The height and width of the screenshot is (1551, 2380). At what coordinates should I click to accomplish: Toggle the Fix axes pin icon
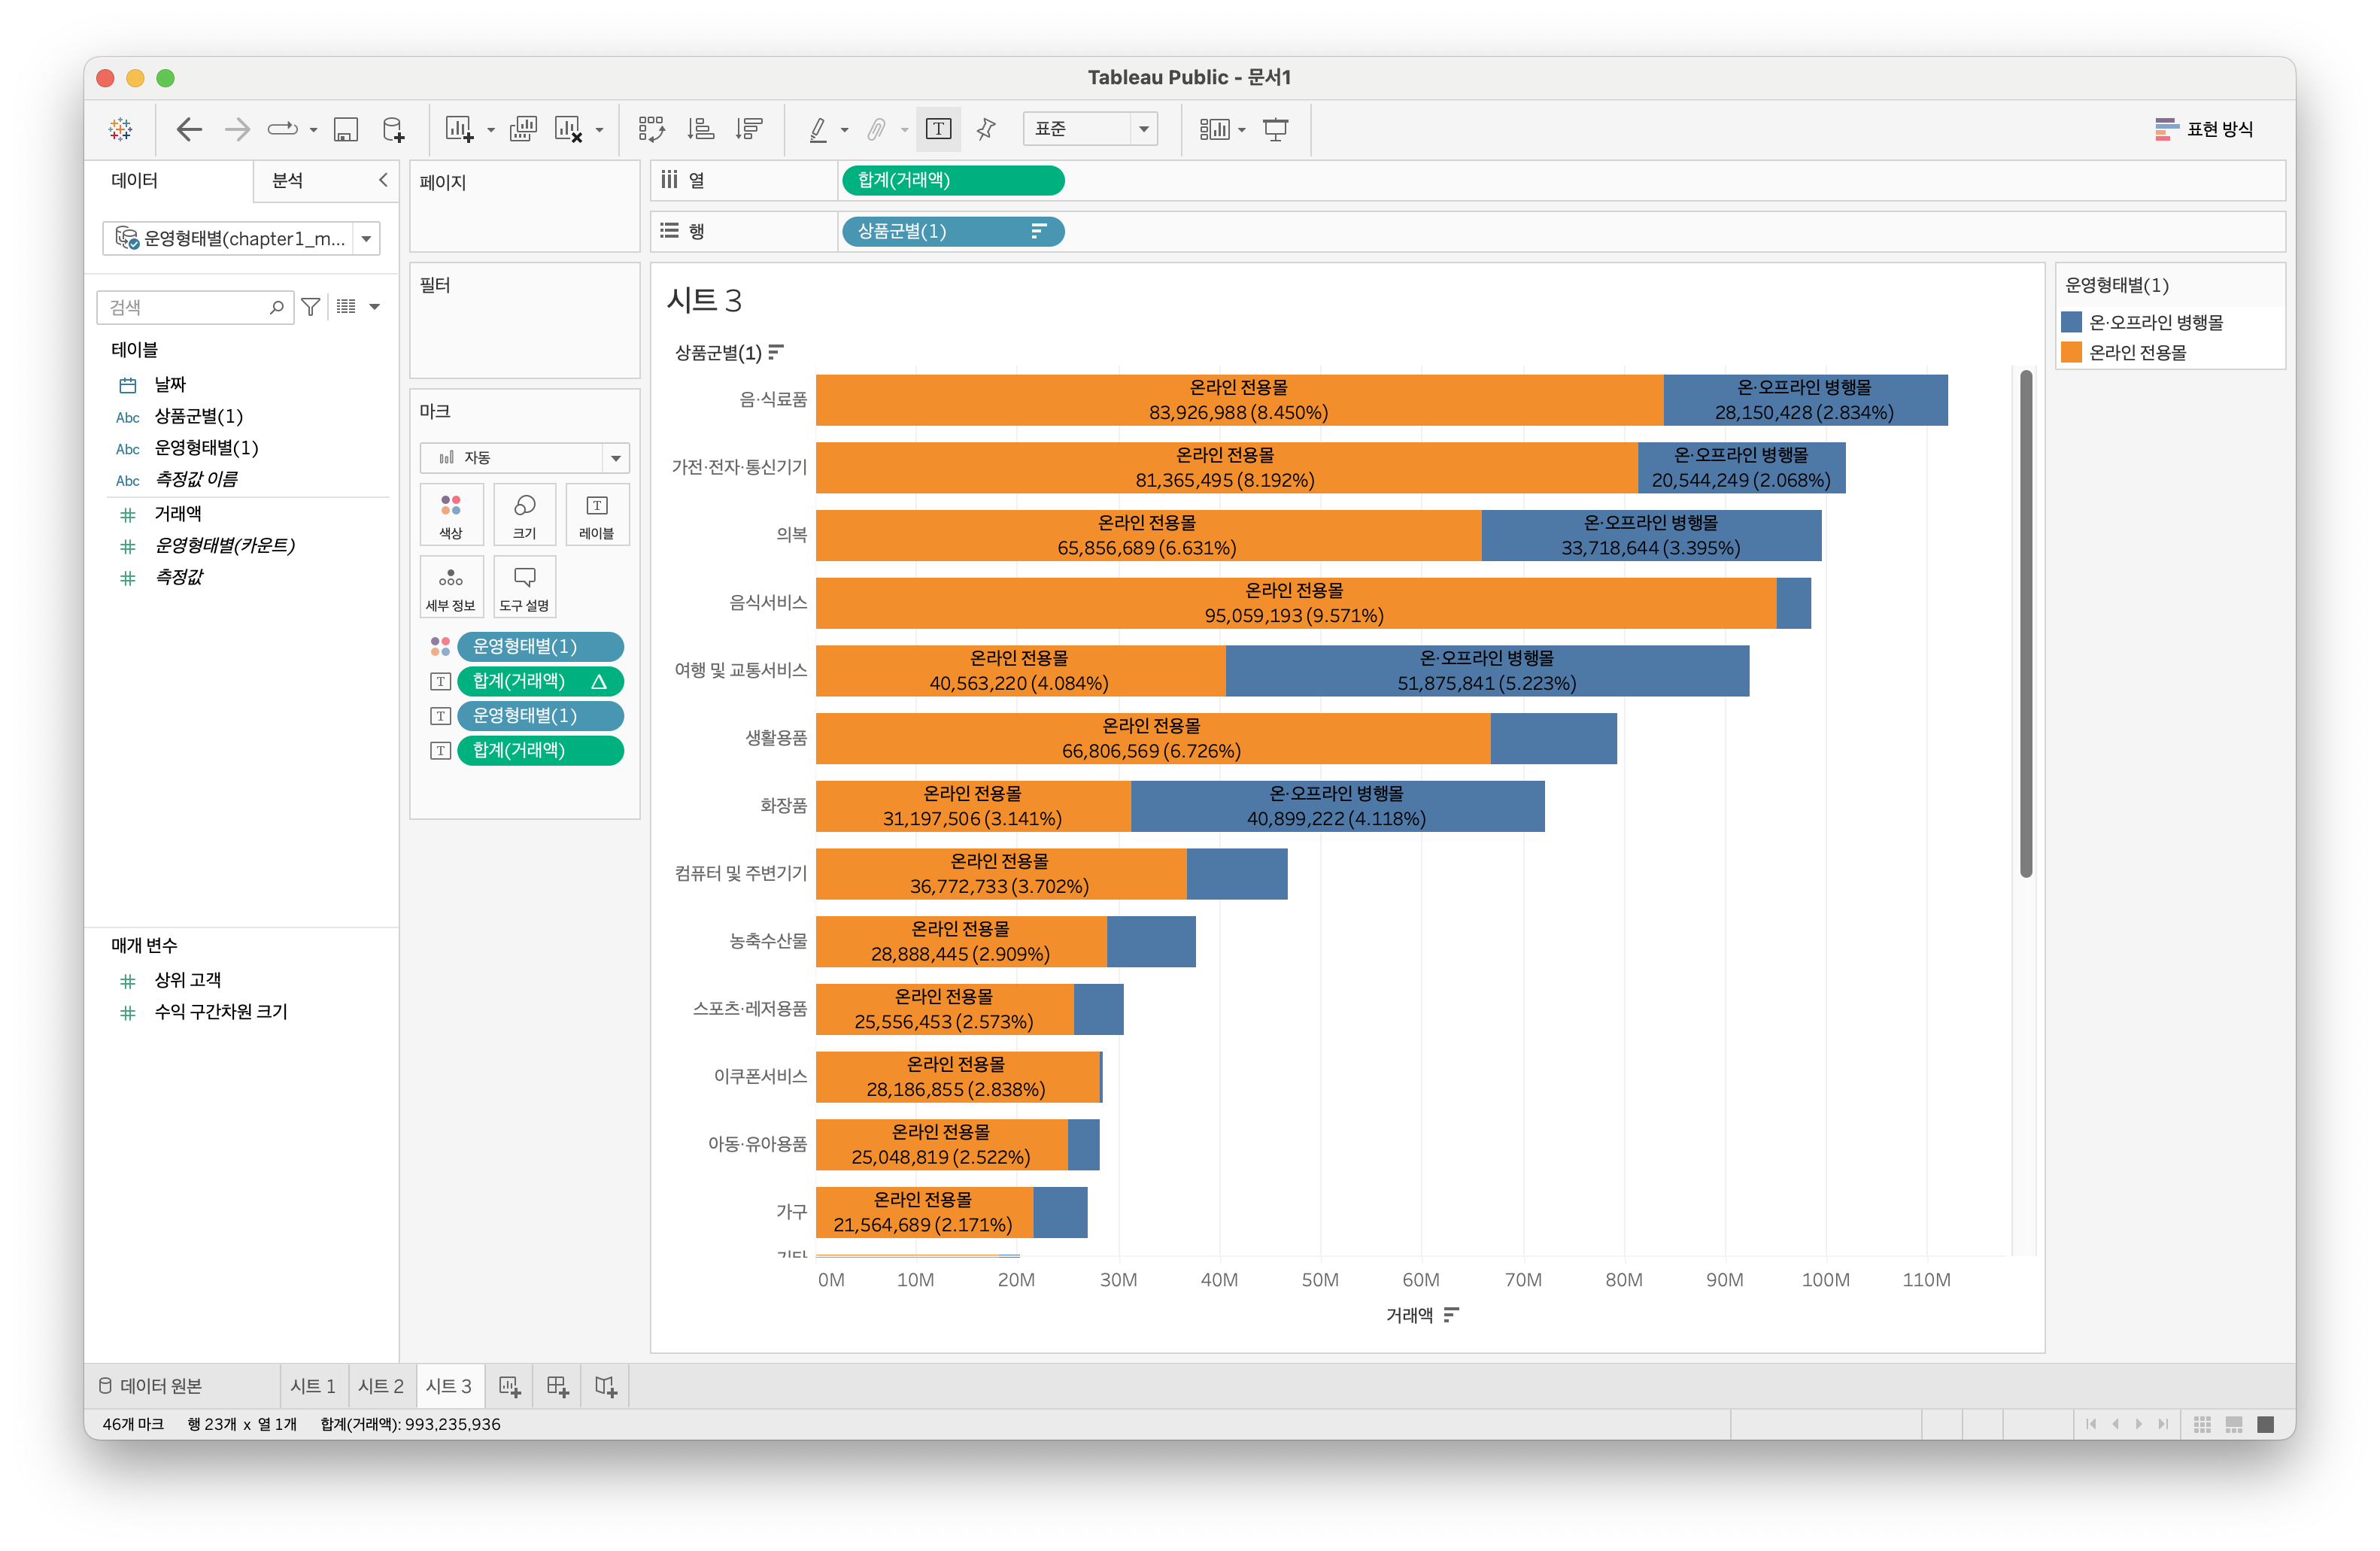tap(986, 129)
